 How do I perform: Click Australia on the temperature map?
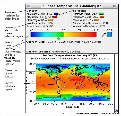click(101, 88)
